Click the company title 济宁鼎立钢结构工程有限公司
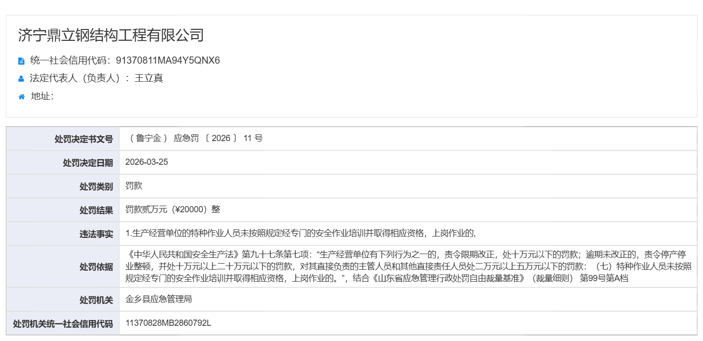The image size is (703, 341). (111, 35)
